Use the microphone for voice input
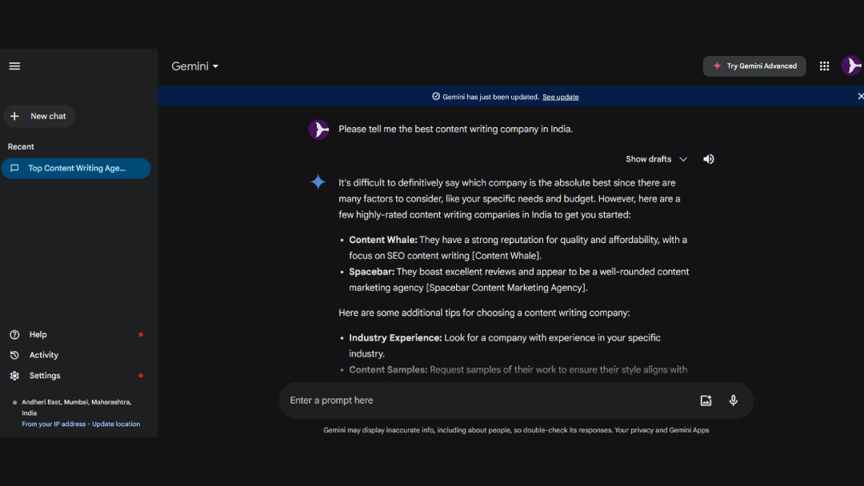 tap(734, 400)
